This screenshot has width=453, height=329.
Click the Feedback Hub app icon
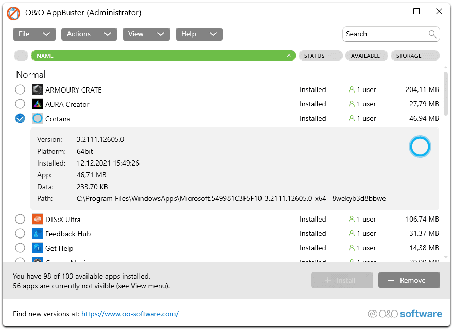pos(37,233)
